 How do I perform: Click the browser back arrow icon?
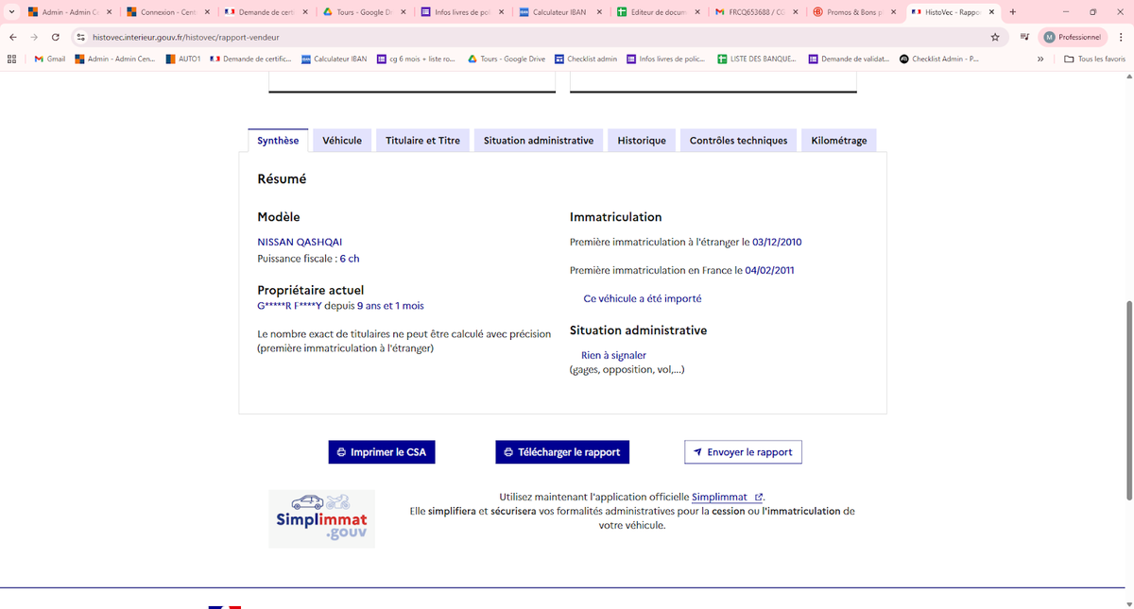pyautogui.click(x=12, y=37)
